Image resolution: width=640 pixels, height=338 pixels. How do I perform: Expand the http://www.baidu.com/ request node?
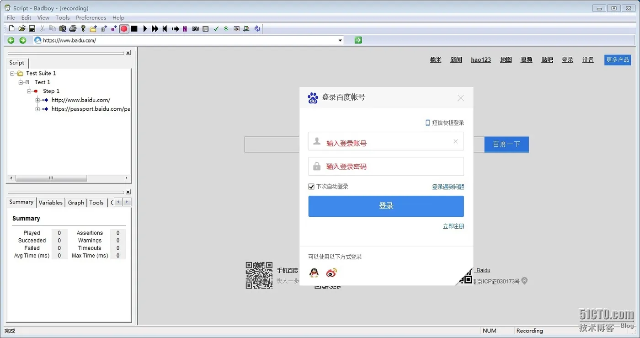click(x=37, y=100)
